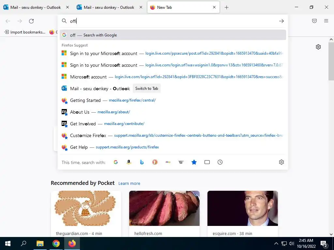Search with DuckDuckGo one-off icon
The width and height of the screenshot is (334, 250).
click(155, 162)
